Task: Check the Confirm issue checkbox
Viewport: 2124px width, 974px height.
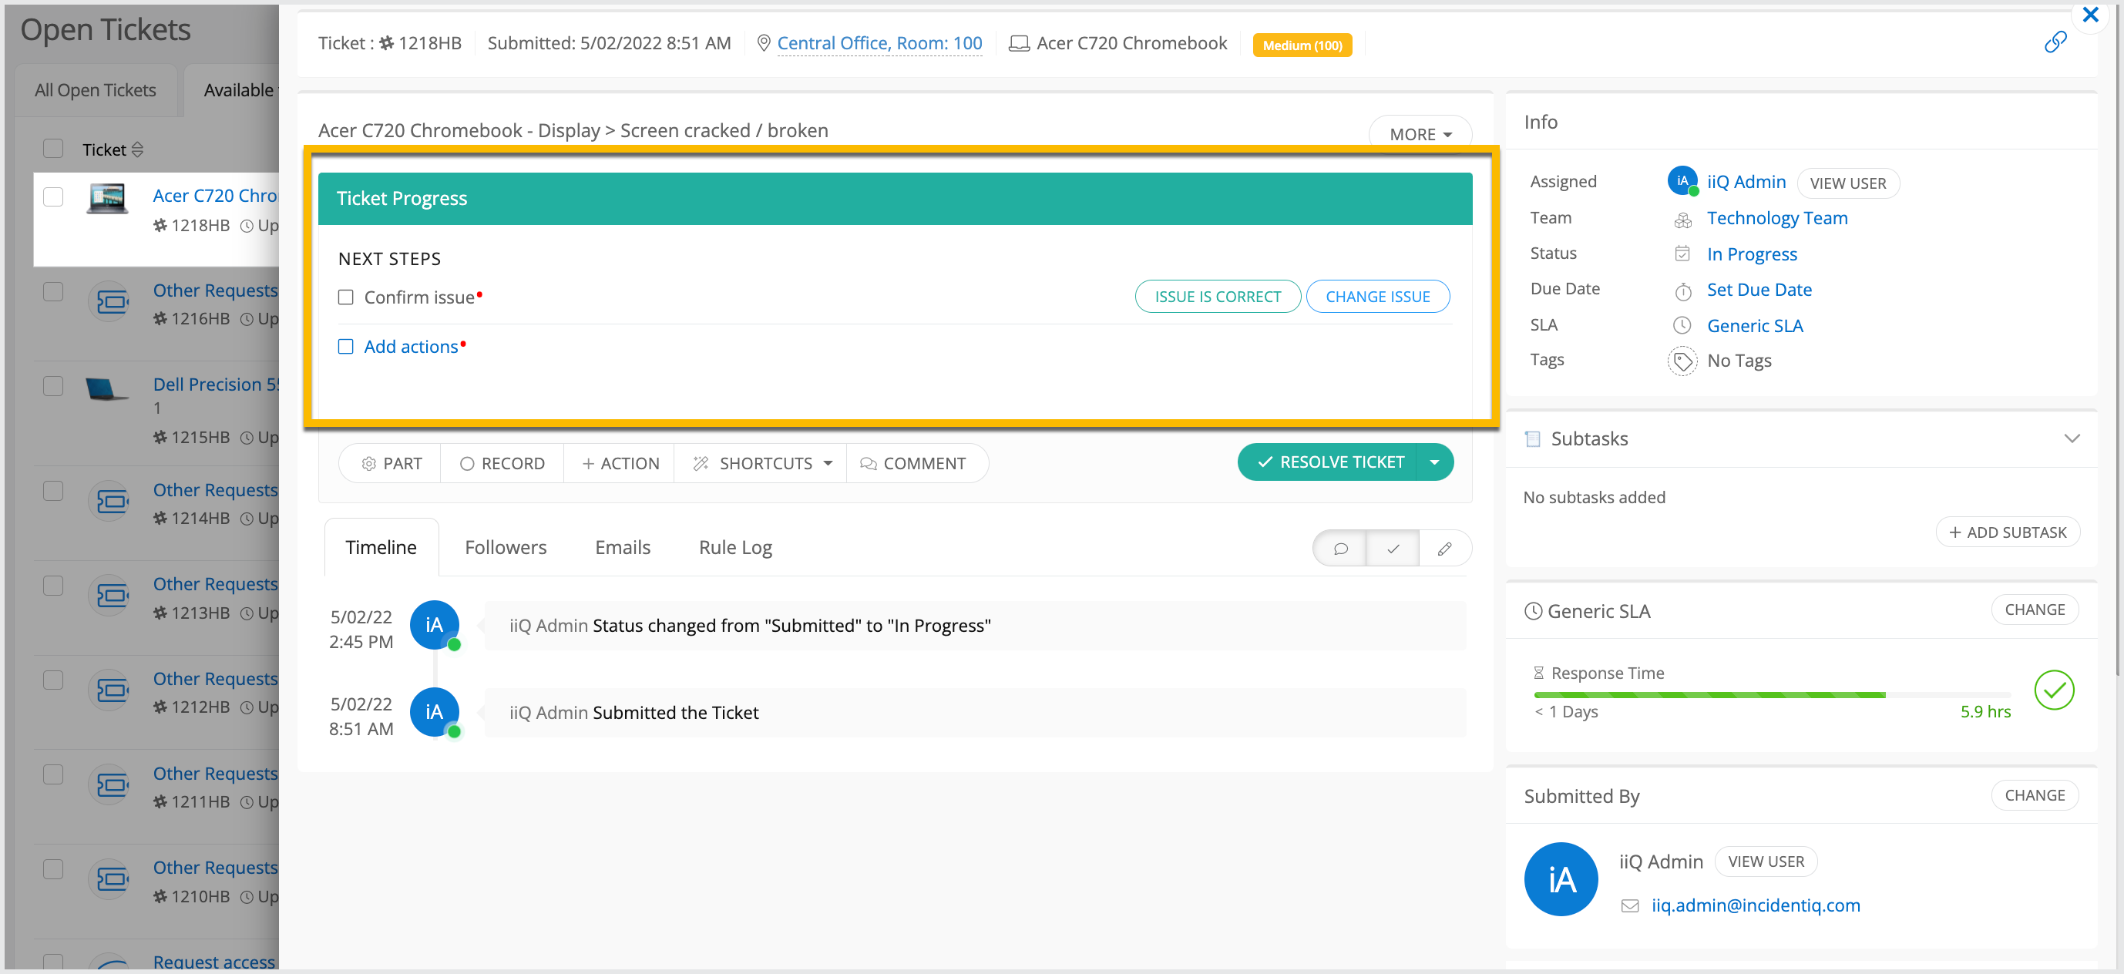Action: pos(345,297)
